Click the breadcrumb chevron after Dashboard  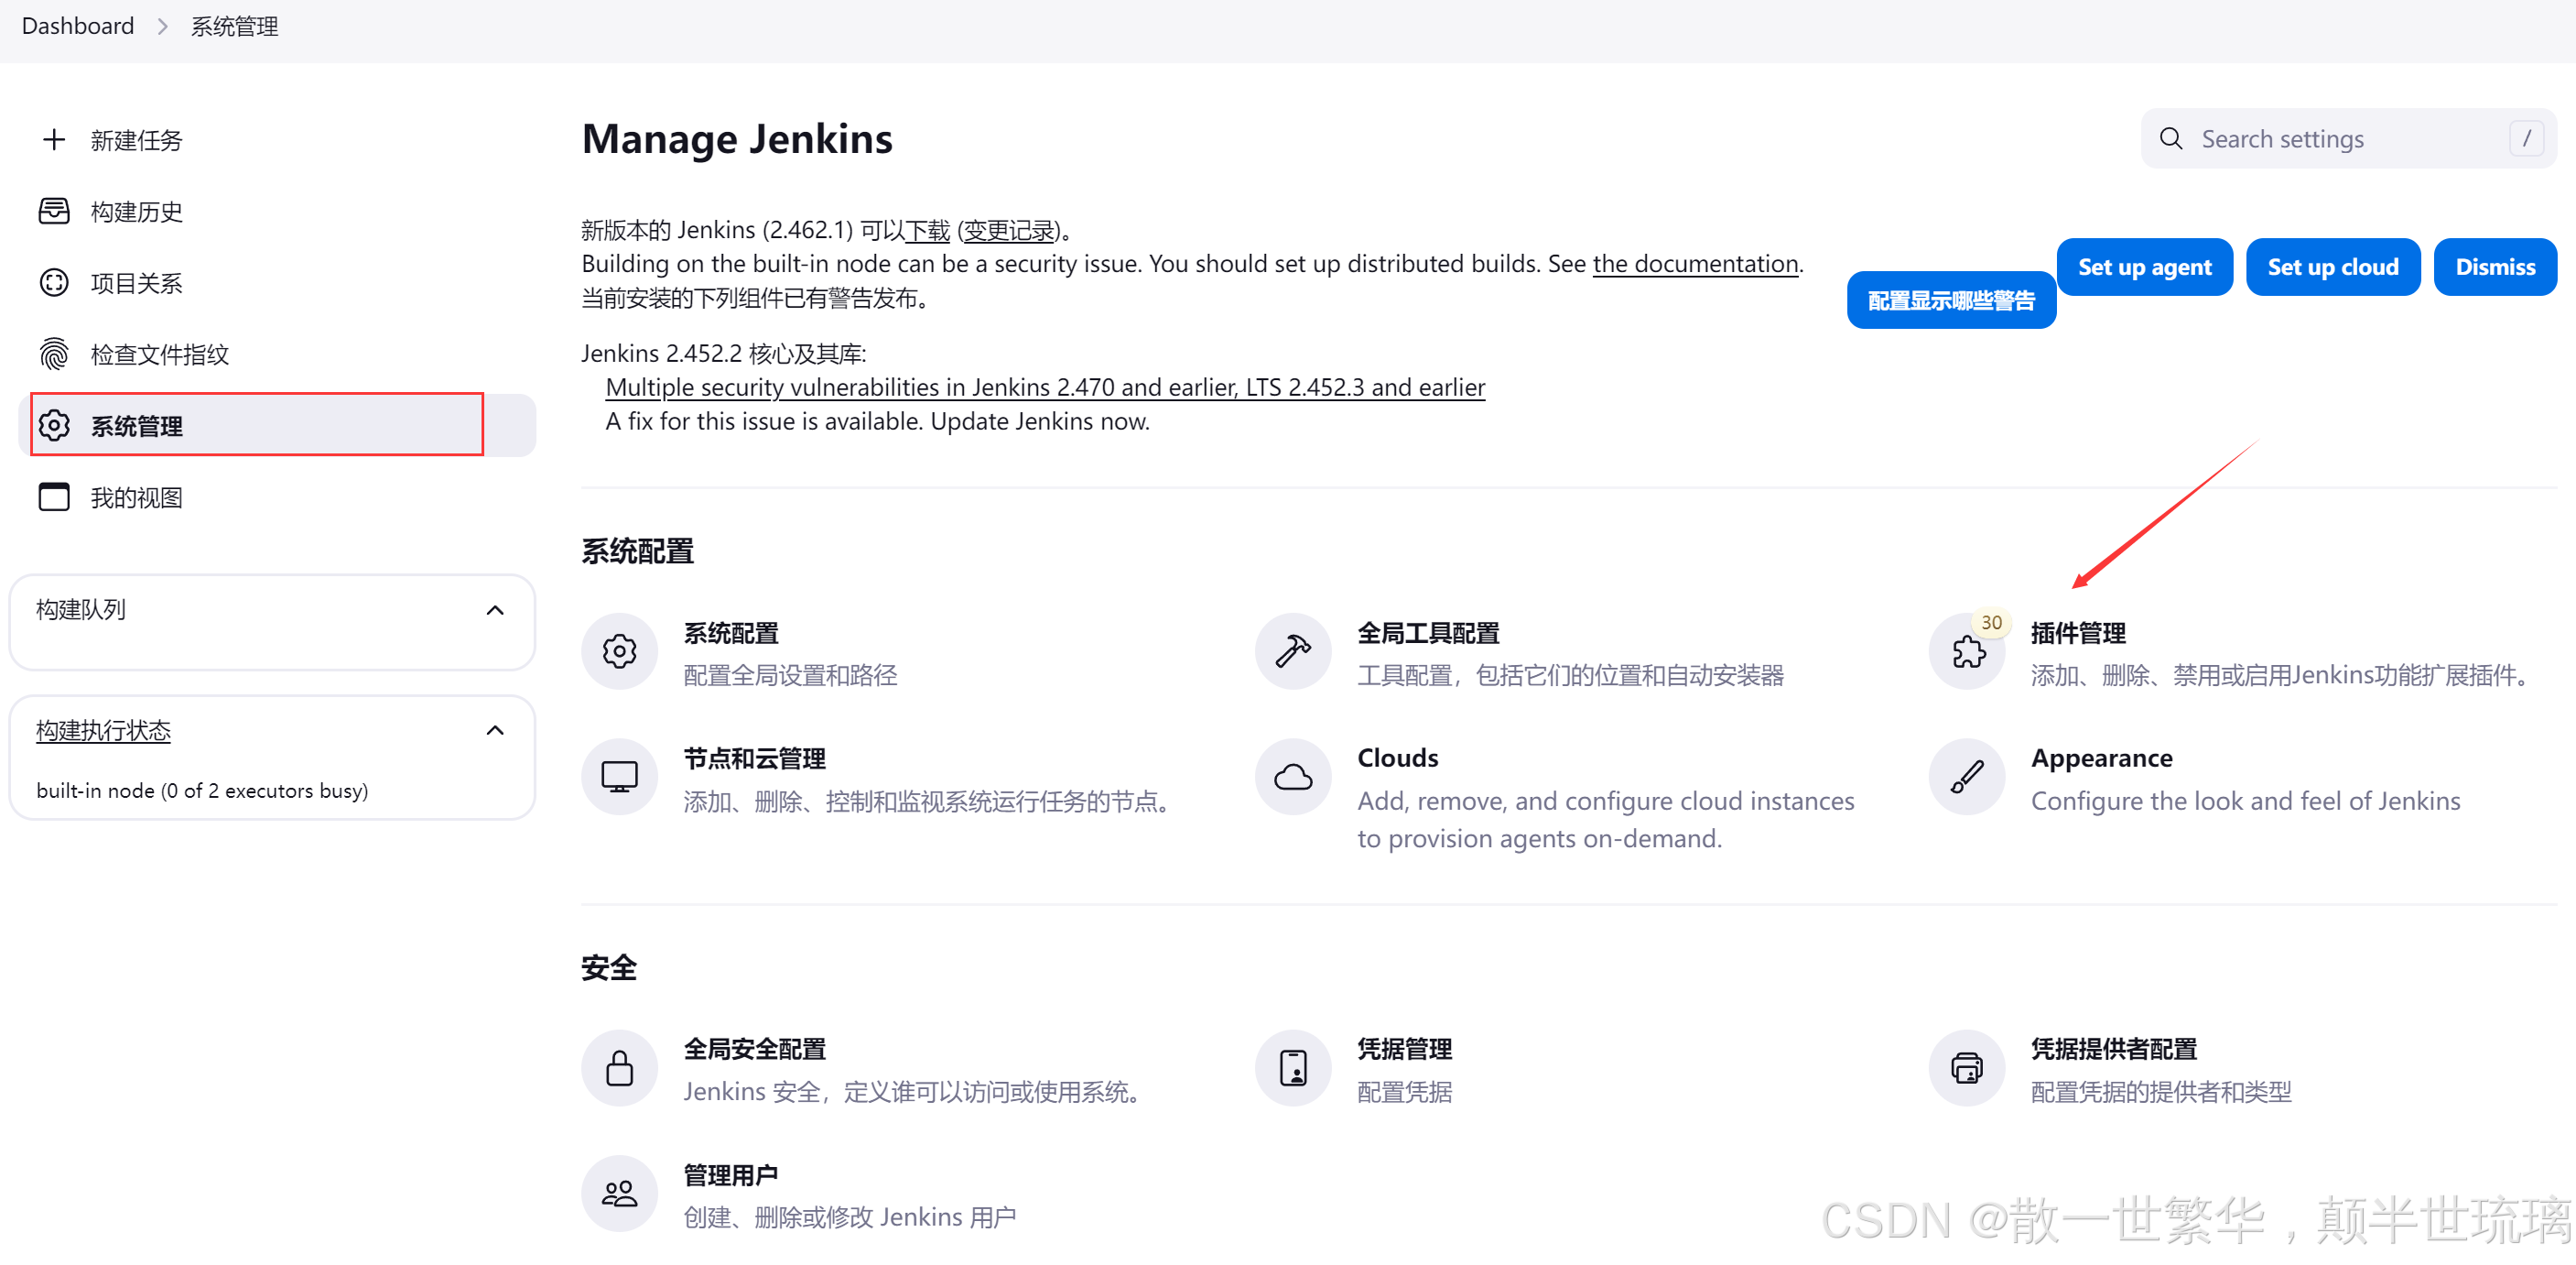[162, 26]
